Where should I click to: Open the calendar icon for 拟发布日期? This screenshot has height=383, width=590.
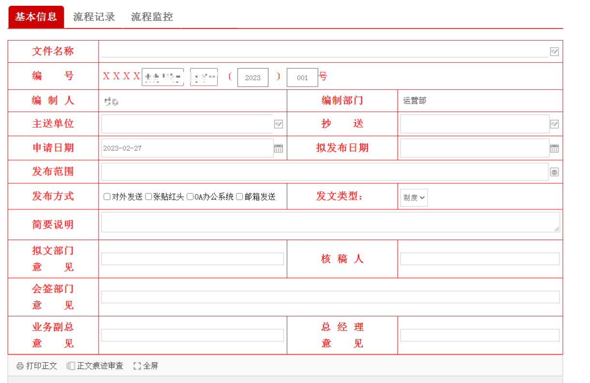554,148
